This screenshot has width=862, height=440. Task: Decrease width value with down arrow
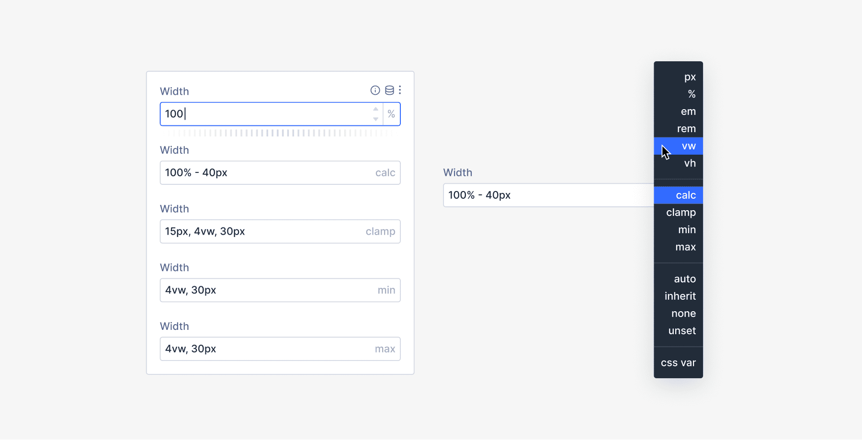[376, 119]
